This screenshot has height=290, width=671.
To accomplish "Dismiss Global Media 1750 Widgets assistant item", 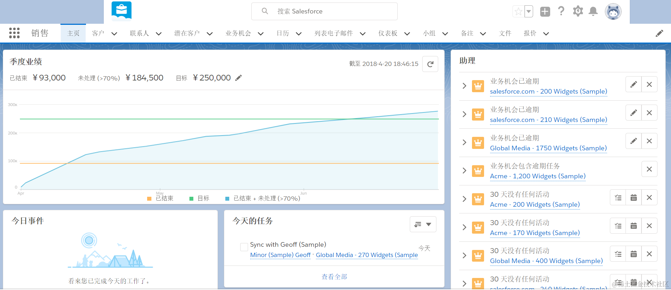I will coord(649,141).
